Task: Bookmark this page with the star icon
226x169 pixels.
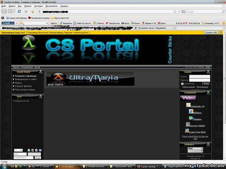Action: (x=175, y=12)
